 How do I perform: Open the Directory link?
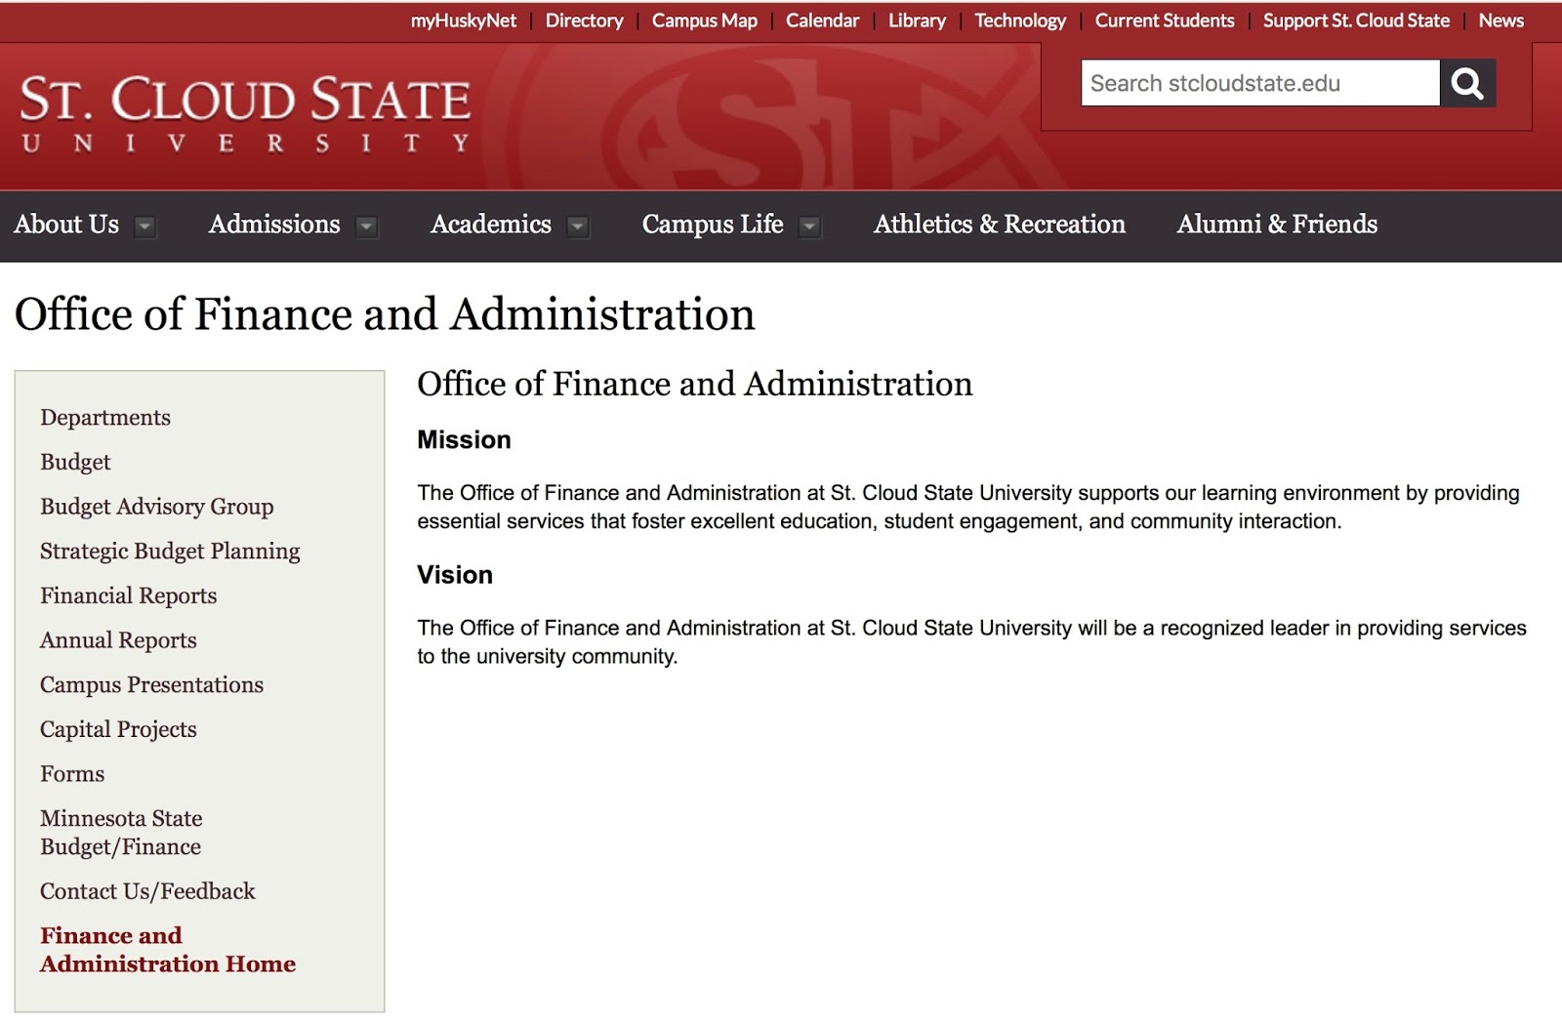click(x=584, y=21)
